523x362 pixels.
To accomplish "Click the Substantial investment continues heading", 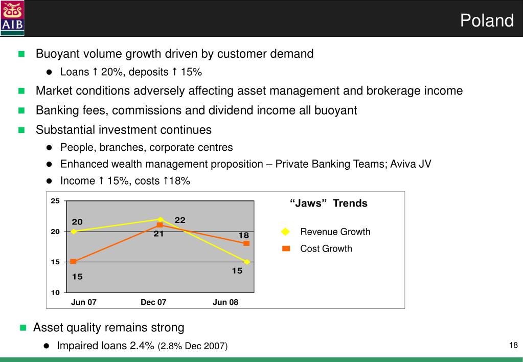I will coord(124,130).
